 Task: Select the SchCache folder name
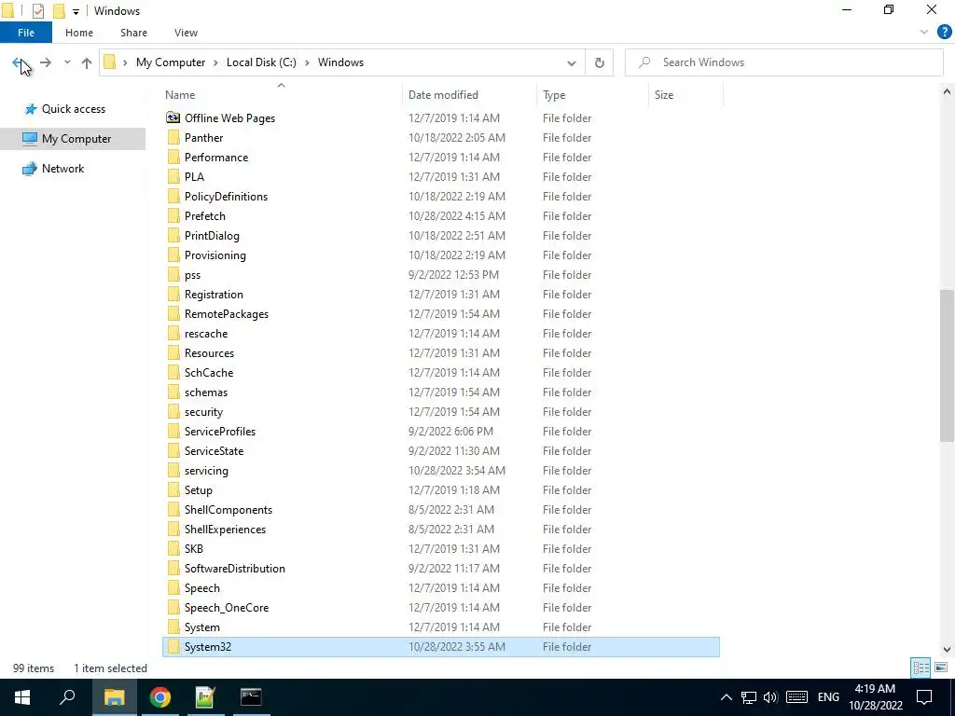pyautogui.click(x=209, y=373)
